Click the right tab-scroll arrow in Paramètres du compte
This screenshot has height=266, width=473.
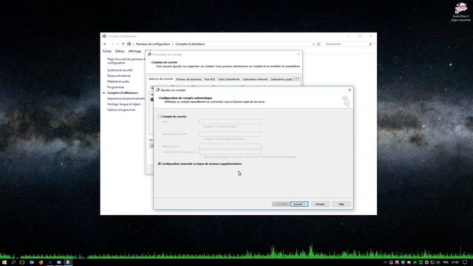click(299, 79)
